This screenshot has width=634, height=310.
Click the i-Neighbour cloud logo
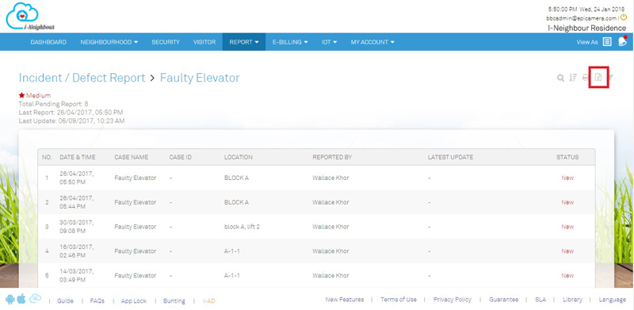[30, 17]
